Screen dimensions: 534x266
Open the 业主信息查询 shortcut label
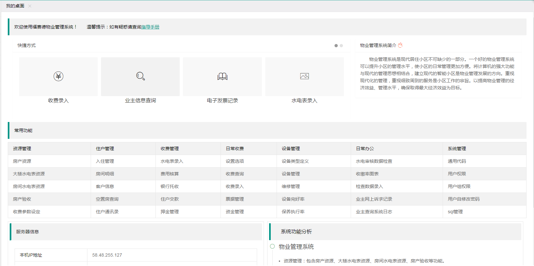[141, 101]
